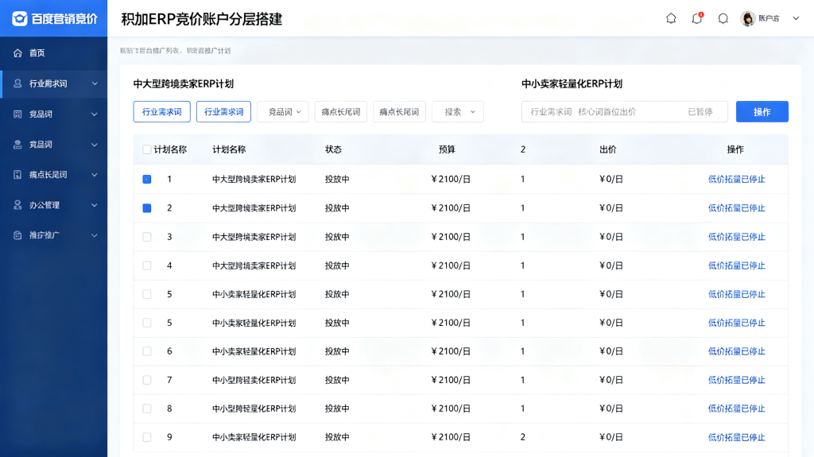
Task: Select 痛点长尾词 tab next to 搜索 dropdown
Action: (399, 111)
